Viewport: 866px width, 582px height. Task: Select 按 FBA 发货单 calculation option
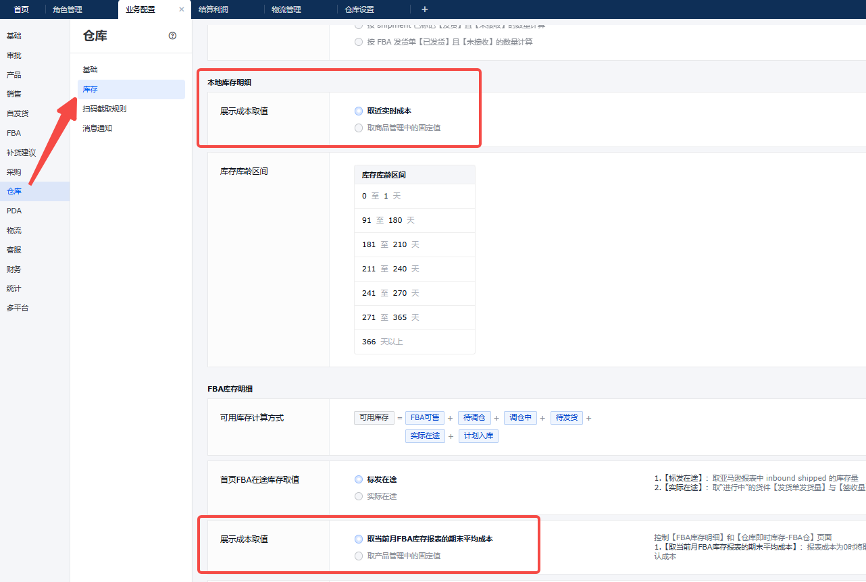[x=359, y=42]
